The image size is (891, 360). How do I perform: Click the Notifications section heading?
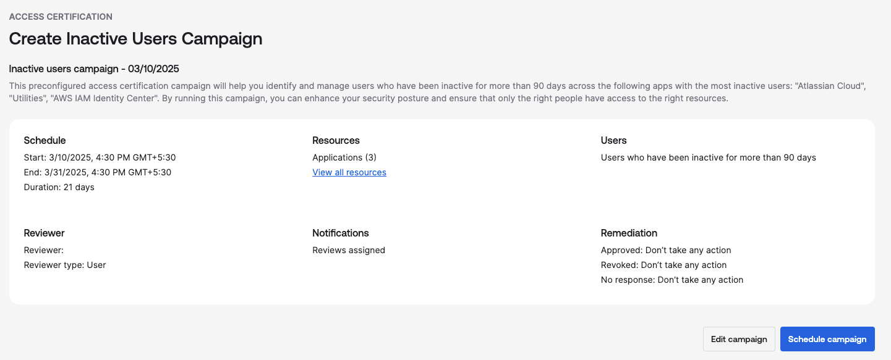tap(341, 233)
